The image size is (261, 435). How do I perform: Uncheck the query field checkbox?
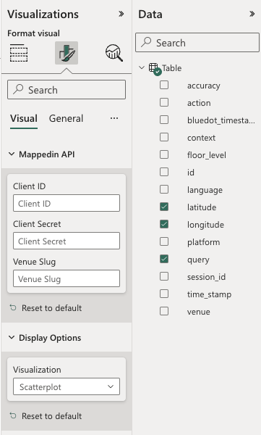(x=164, y=259)
